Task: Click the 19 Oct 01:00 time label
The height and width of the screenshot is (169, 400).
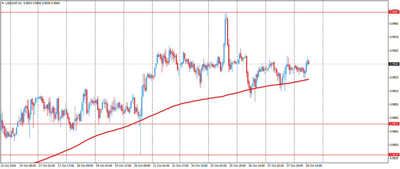Action: click(x=104, y=165)
